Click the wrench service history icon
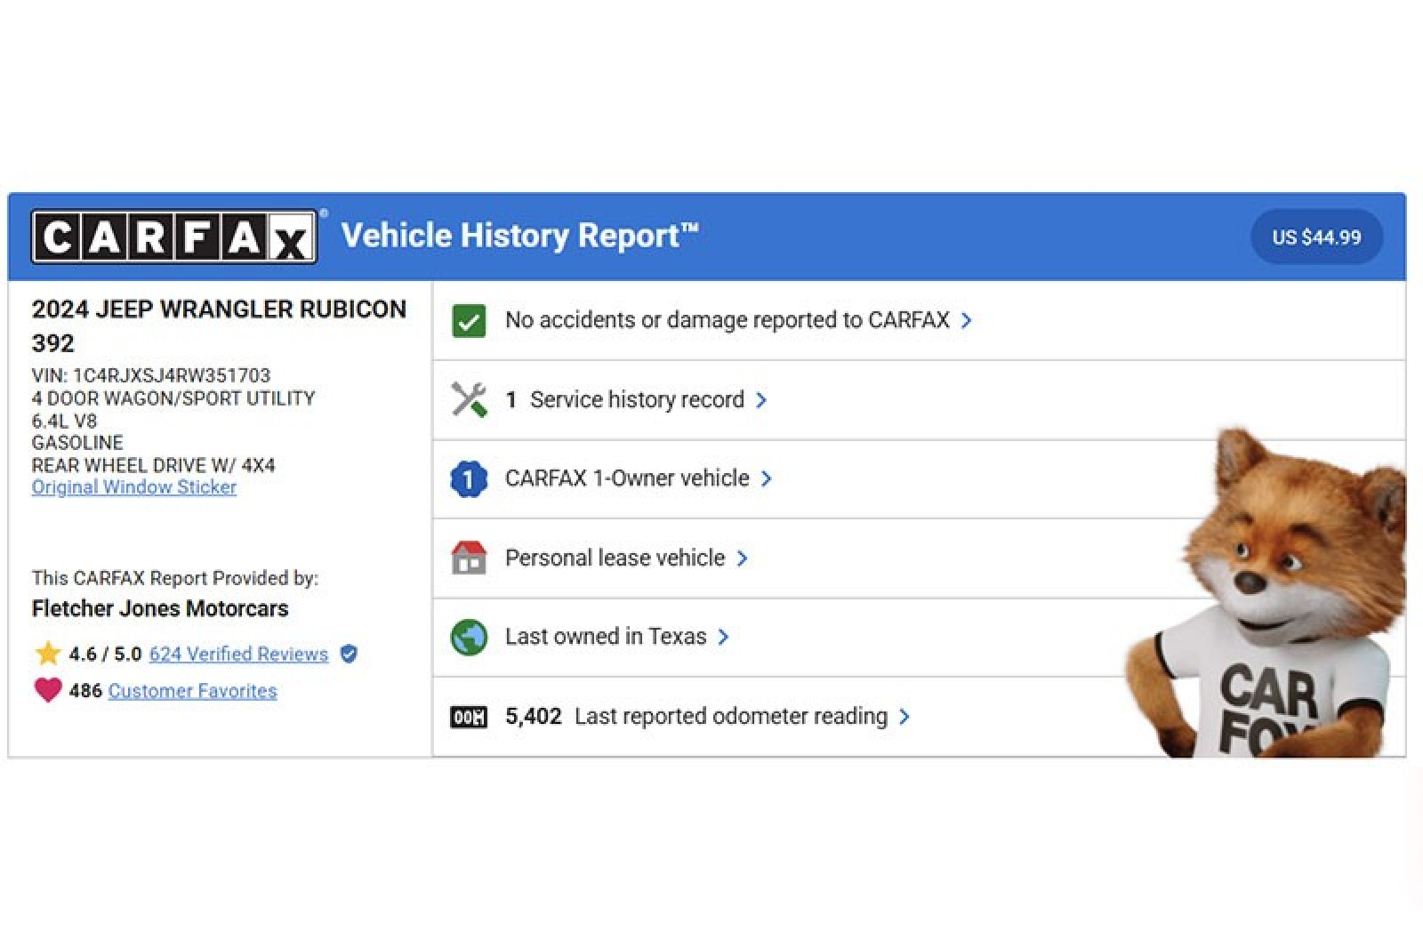Screen dimensions: 1423x948 click(x=469, y=400)
